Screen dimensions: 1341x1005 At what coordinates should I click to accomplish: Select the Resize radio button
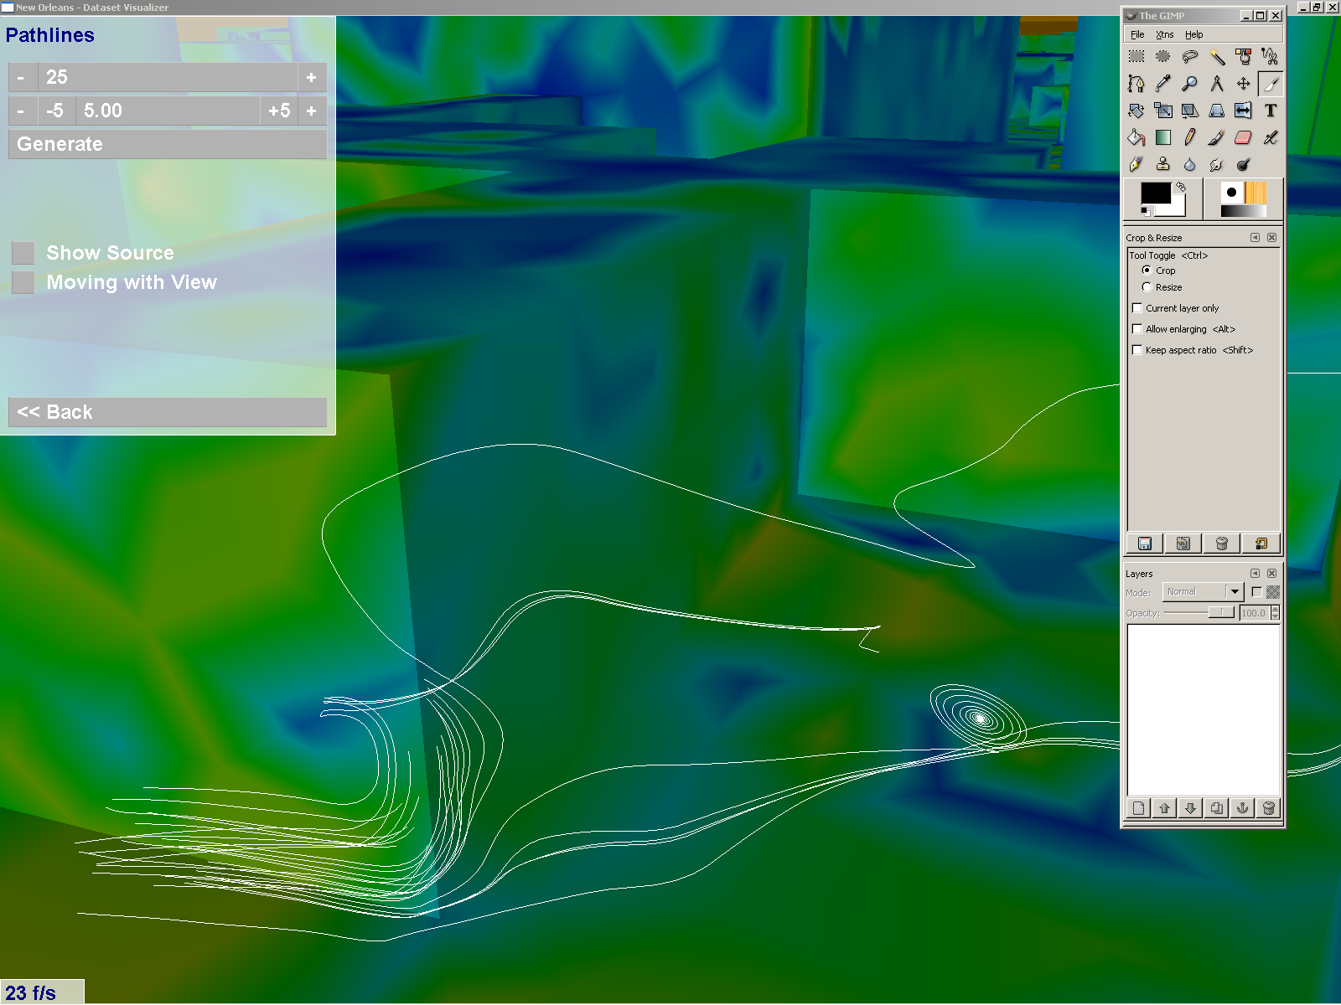[x=1147, y=287]
